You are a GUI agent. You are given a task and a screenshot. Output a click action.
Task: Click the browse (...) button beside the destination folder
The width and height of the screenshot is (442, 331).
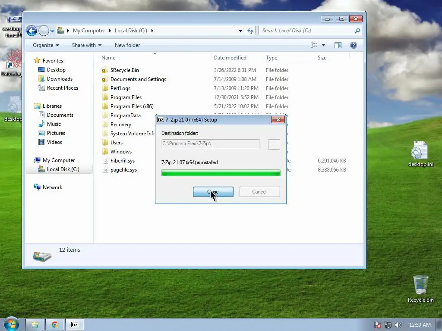pos(274,144)
